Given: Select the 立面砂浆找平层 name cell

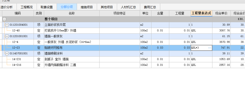Looking at the screenshot, I should pos(71,25).
